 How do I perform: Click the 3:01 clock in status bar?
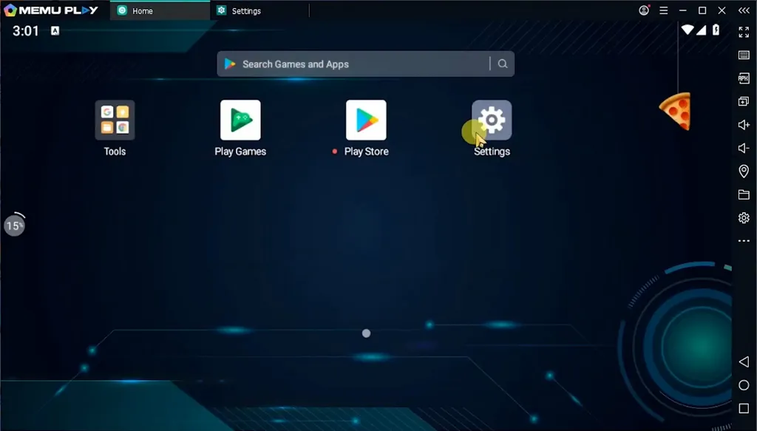[x=26, y=31]
